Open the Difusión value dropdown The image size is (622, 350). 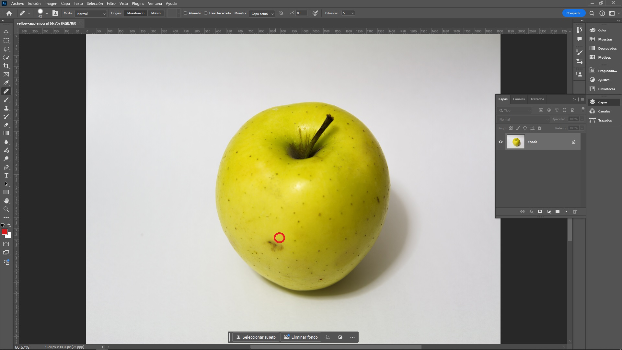(352, 13)
